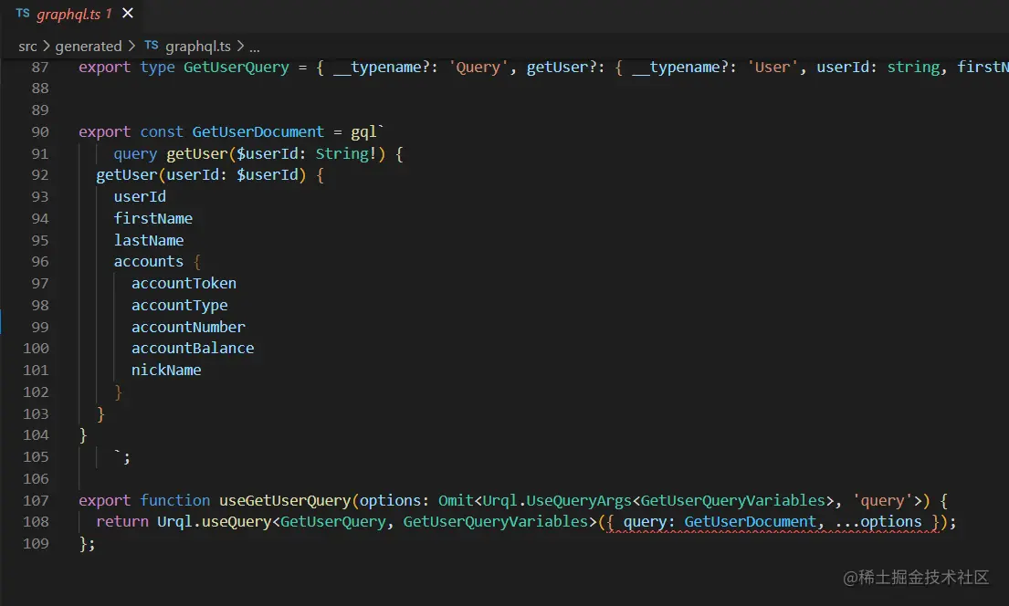Open the src breadcrumb segment

(x=27, y=47)
